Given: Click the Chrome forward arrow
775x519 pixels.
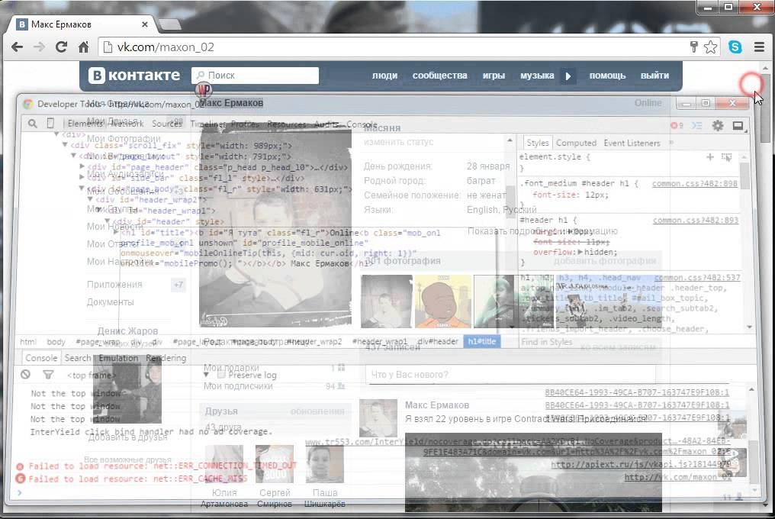Looking at the screenshot, I should coord(39,47).
